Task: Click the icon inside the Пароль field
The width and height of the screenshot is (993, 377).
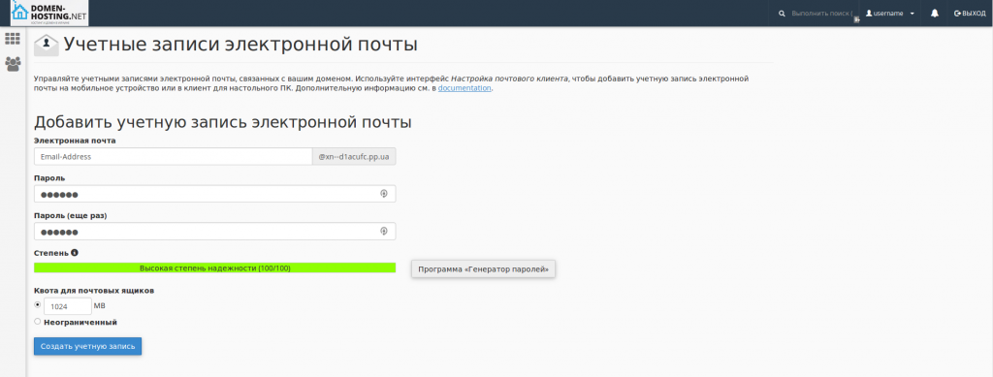Action: click(383, 194)
